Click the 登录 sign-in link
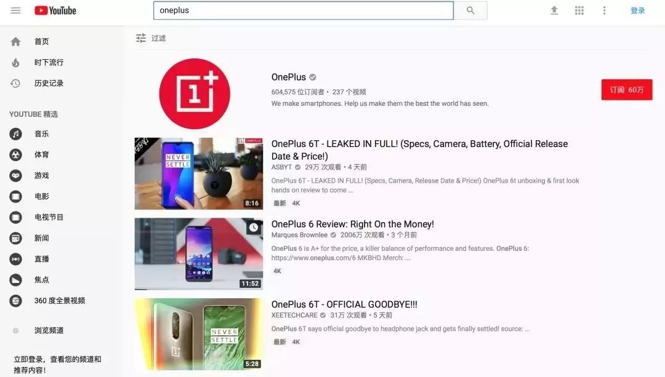This screenshot has height=377, width=665. point(637,10)
